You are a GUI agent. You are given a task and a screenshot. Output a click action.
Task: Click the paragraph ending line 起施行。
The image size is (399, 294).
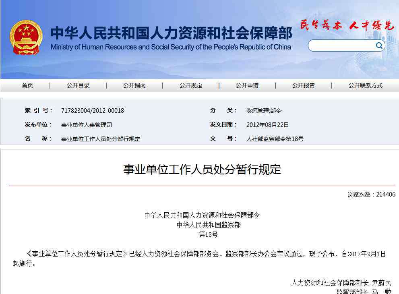coord(24,264)
